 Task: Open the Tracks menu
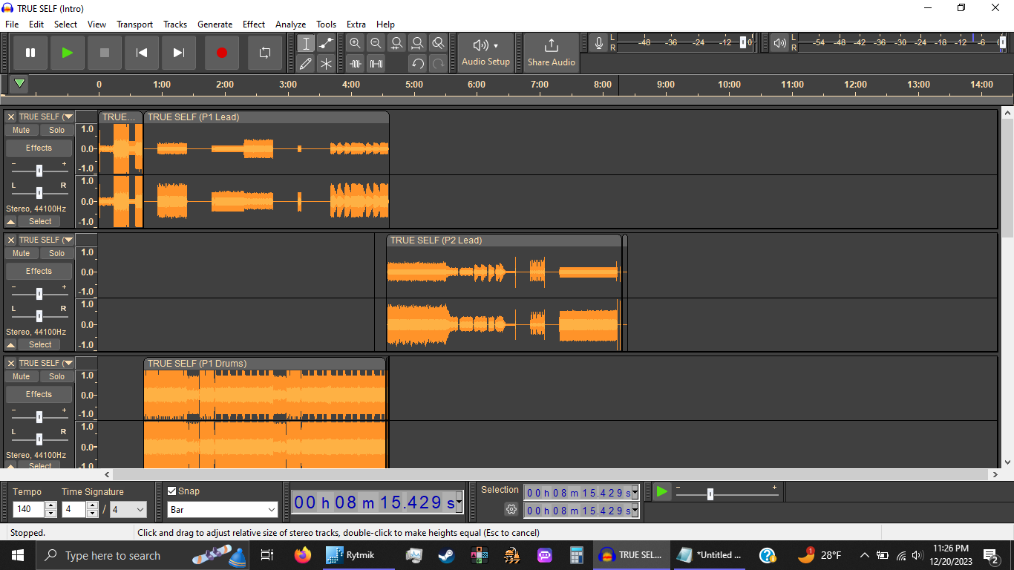click(175, 24)
